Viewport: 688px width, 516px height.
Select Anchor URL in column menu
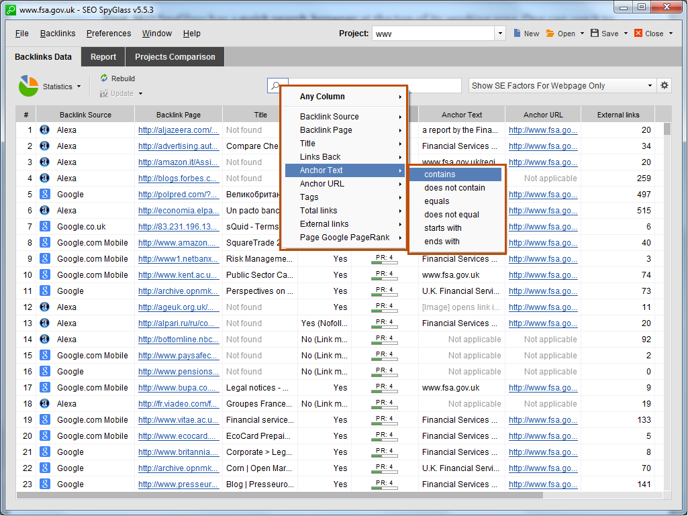tap(344, 184)
